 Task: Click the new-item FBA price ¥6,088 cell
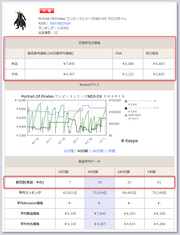click(128, 64)
